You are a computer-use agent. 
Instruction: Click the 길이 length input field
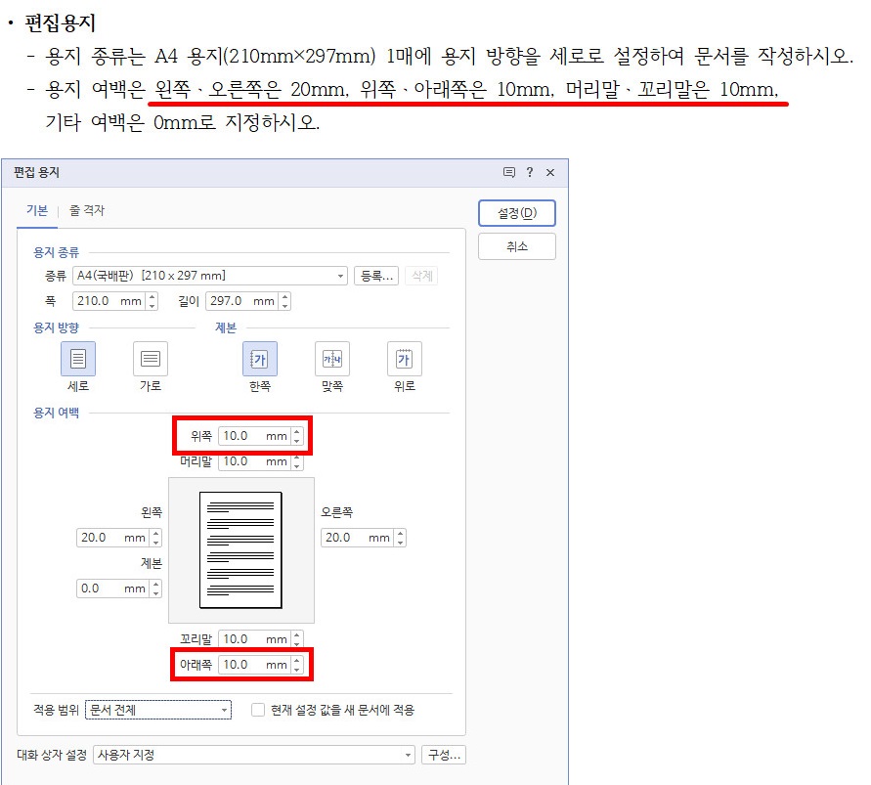pyautogui.click(x=242, y=301)
